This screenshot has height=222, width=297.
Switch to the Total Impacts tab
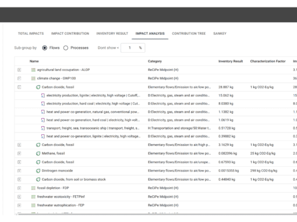pyautogui.click(x=31, y=34)
